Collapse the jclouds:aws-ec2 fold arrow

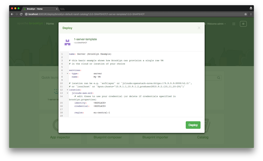(67, 93)
